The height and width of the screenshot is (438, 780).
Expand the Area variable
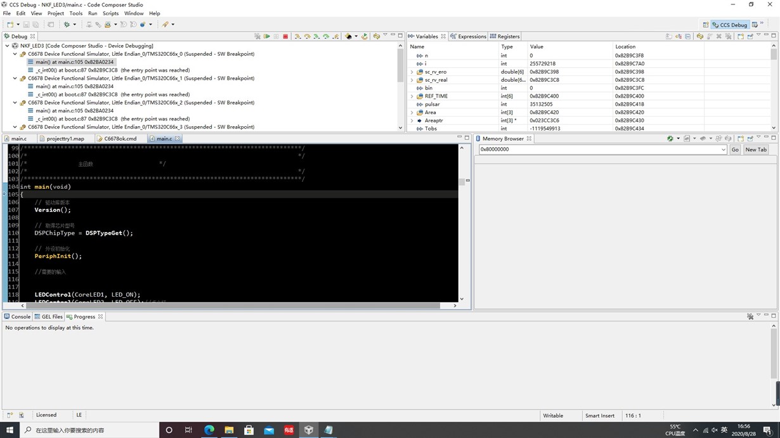click(x=412, y=112)
